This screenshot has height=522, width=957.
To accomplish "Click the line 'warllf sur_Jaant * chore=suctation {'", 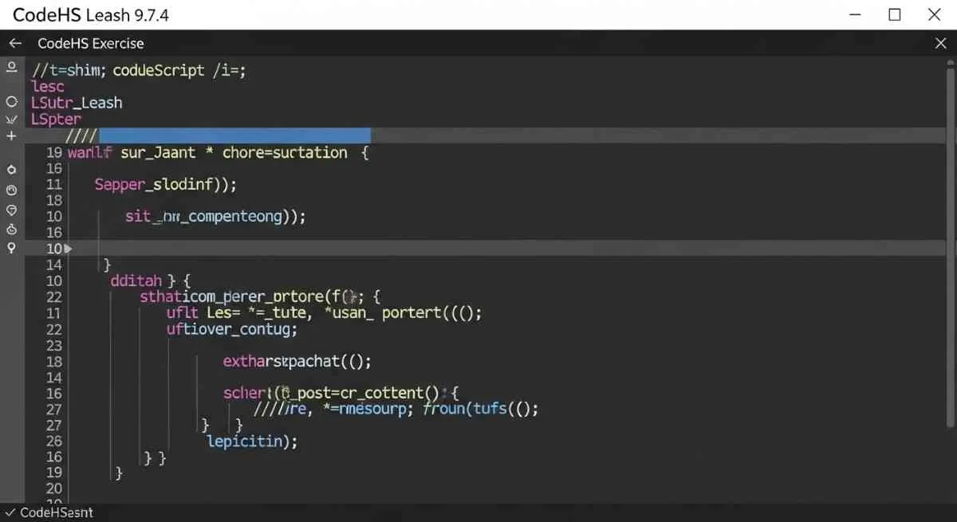I will [x=219, y=152].
